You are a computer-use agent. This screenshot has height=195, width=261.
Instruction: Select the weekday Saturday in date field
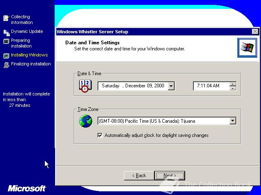coord(111,86)
